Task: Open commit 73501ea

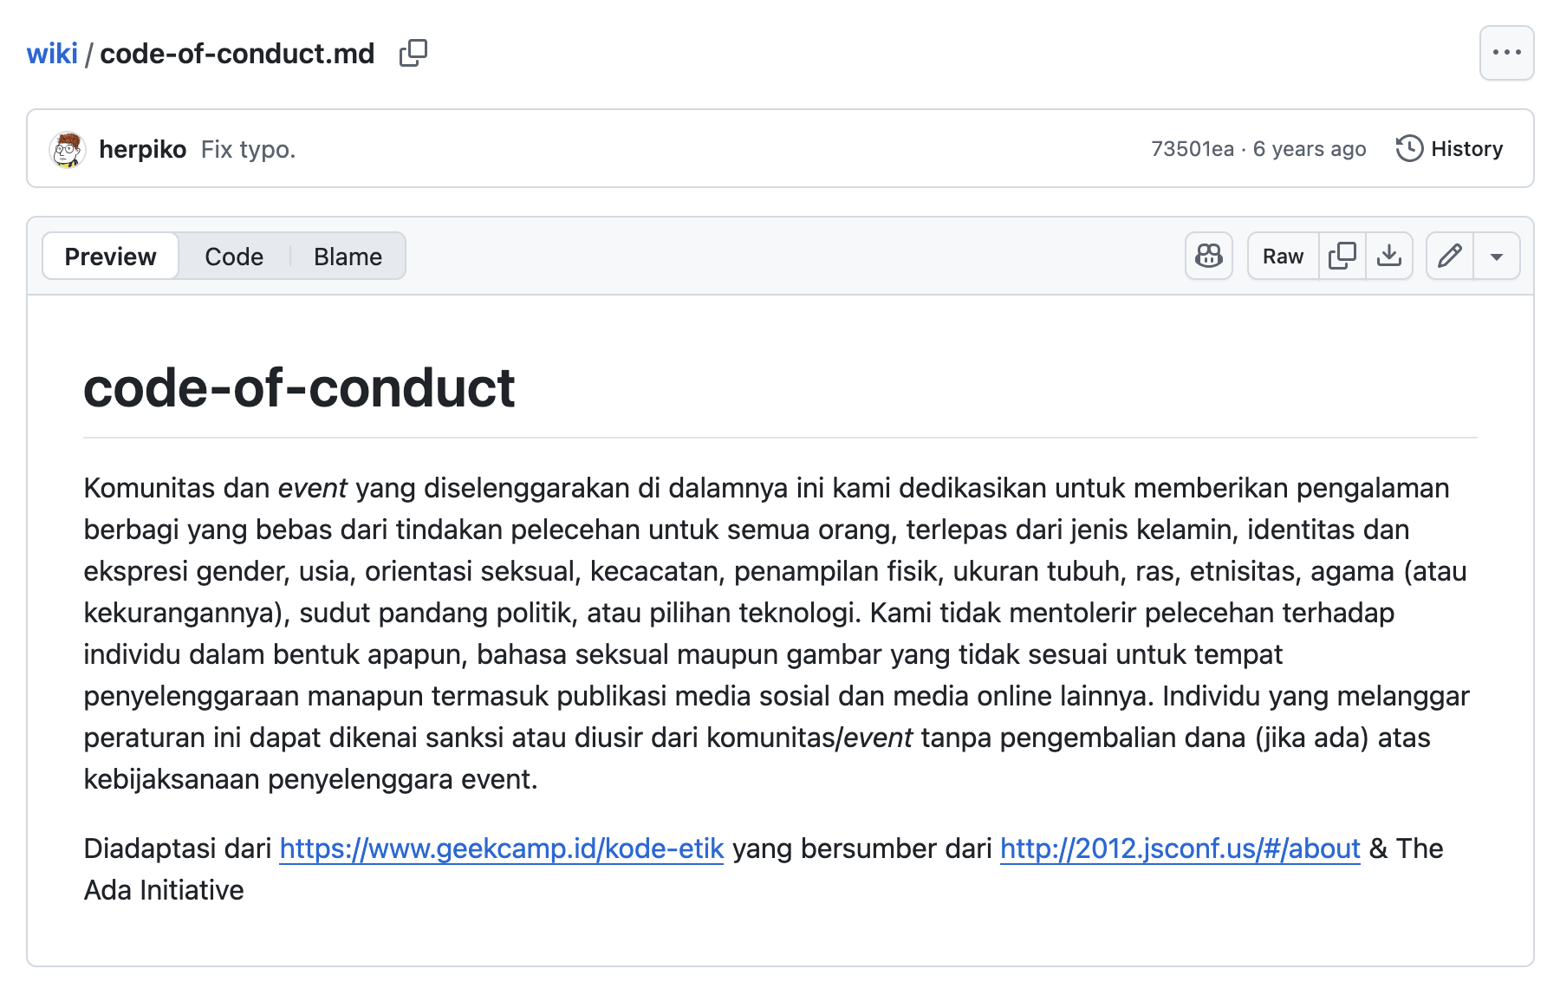Action: (1192, 149)
